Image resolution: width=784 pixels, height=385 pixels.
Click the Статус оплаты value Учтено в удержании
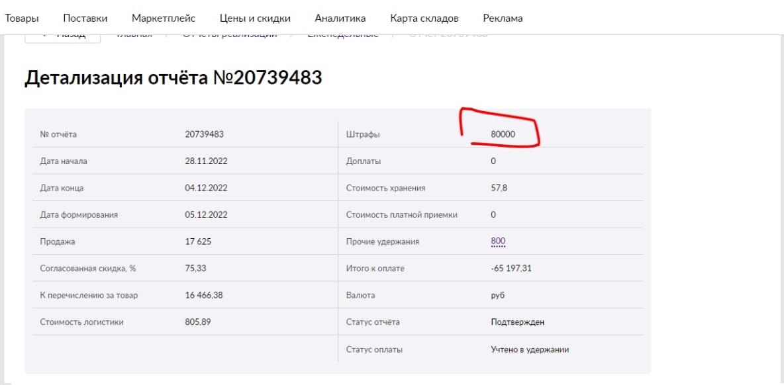[529, 349]
